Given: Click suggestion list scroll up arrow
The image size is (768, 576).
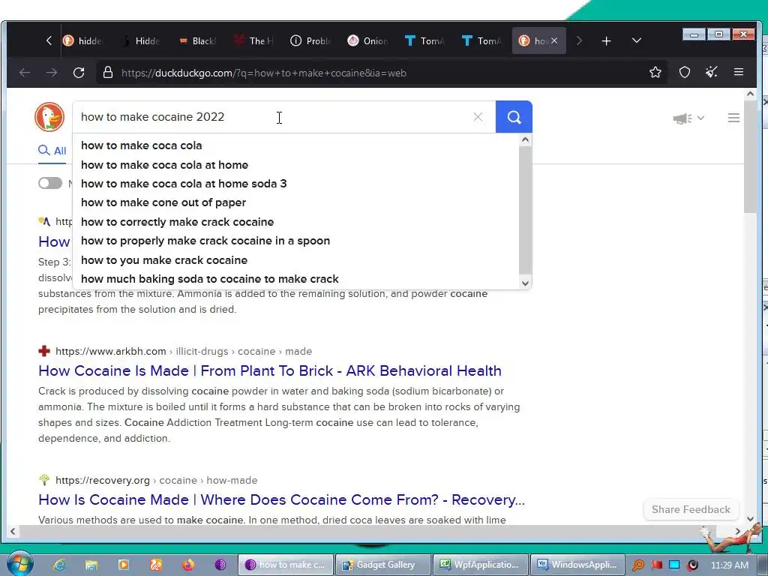Looking at the screenshot, I should point(525,140).
